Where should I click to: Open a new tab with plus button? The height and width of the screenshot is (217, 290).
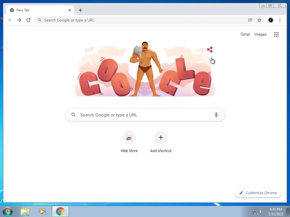(x=80, y=10)
